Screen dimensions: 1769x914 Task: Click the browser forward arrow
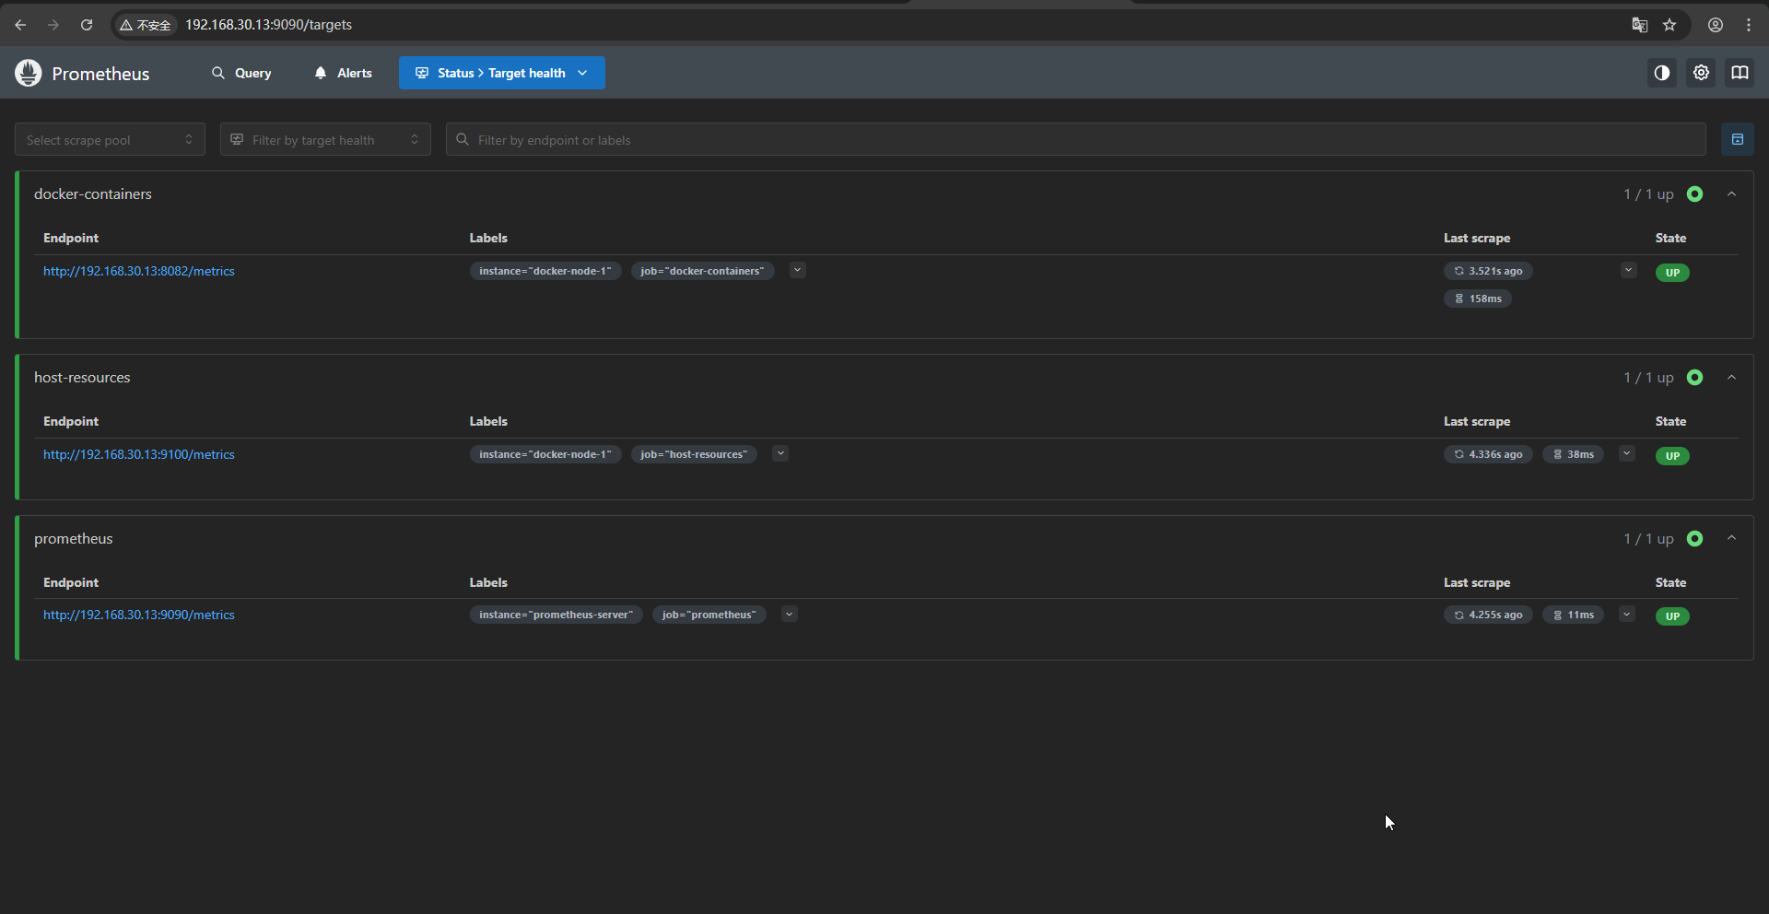[53, 25]
